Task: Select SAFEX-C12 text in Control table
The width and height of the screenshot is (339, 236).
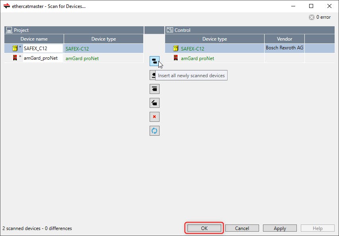Action: coord(193,49)
